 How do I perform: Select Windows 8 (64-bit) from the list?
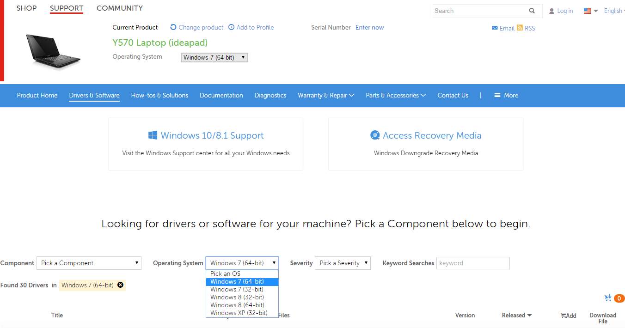[x=237, y=305]
